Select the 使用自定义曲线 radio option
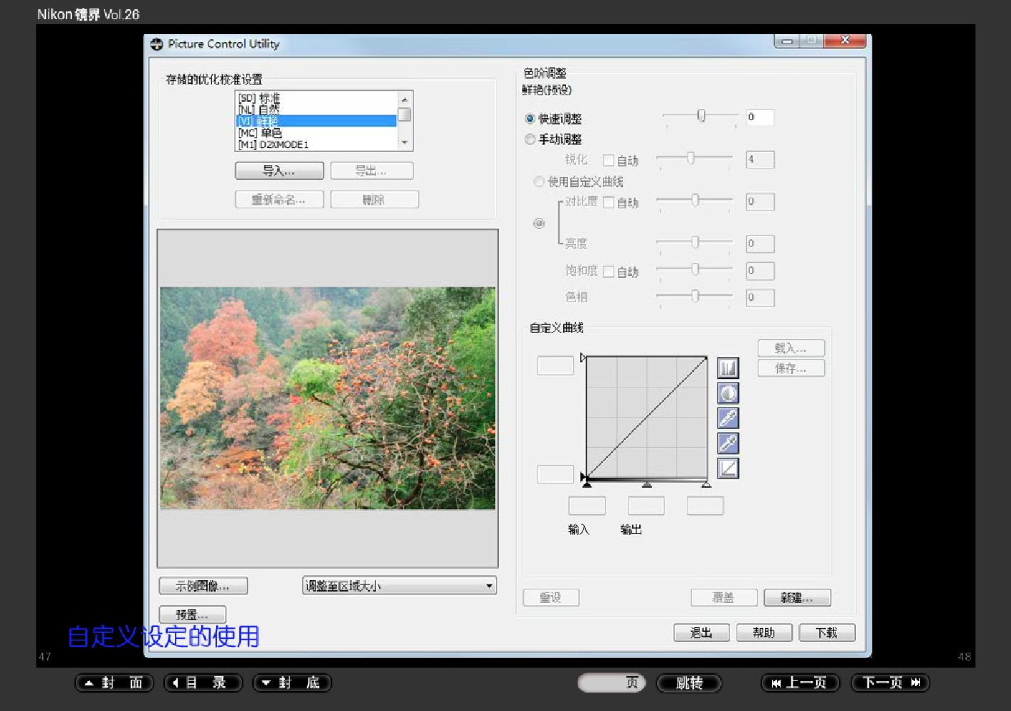Image resolution: width=1011 pixels, height=711 pixels. pyautogui.click(x=539, y=181)
